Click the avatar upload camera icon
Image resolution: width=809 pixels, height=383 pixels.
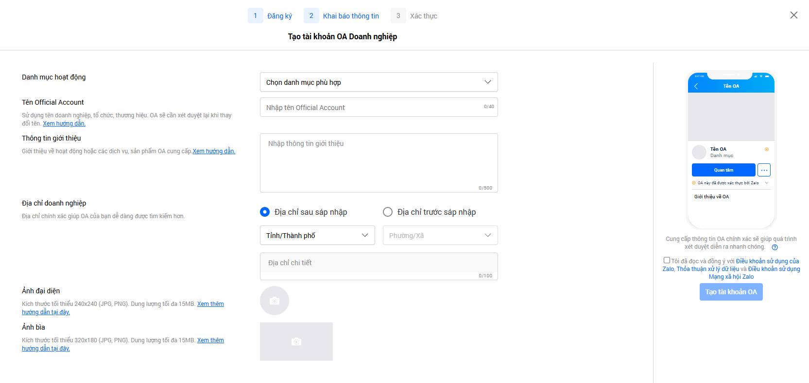275,301
